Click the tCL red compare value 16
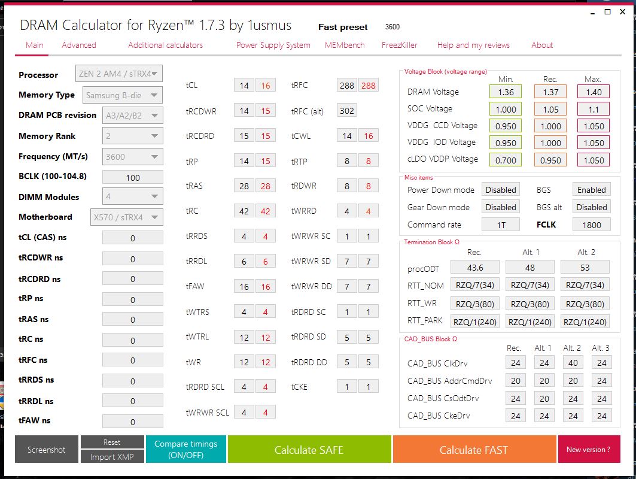 266,85
